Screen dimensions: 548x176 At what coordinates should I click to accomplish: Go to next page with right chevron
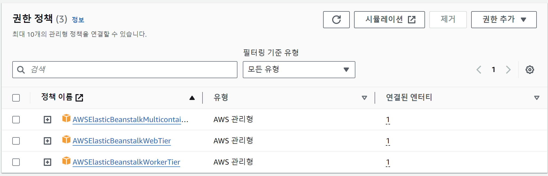pyautogui.click(x=508, y=70)
